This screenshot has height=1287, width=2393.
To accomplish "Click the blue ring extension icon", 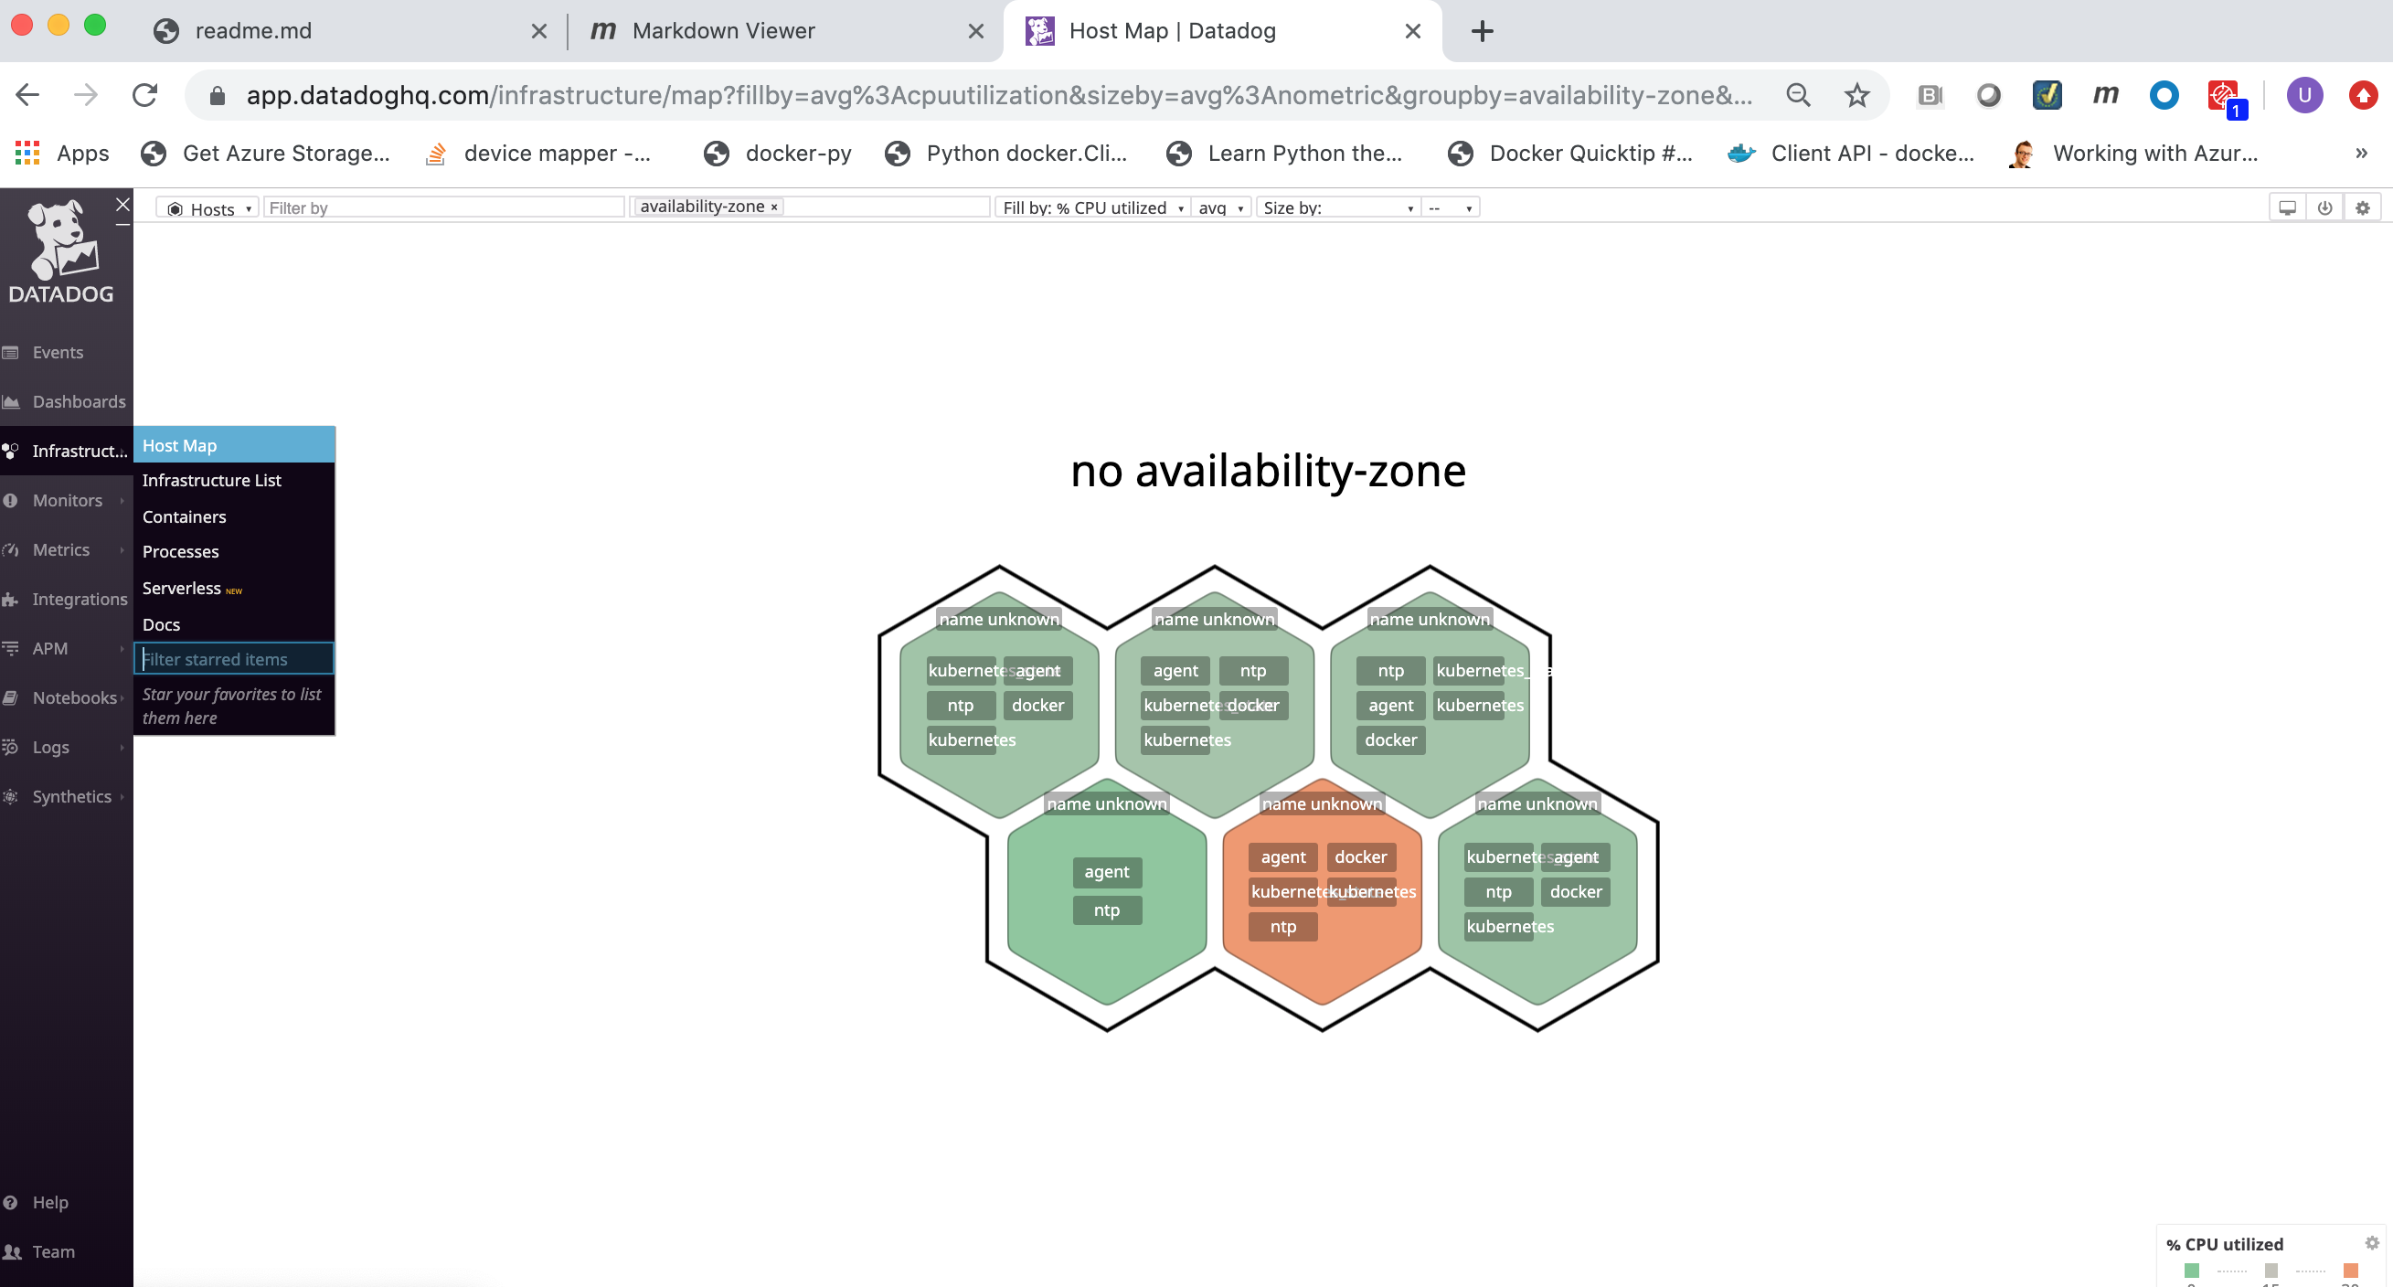I will tap(2164, 95).
